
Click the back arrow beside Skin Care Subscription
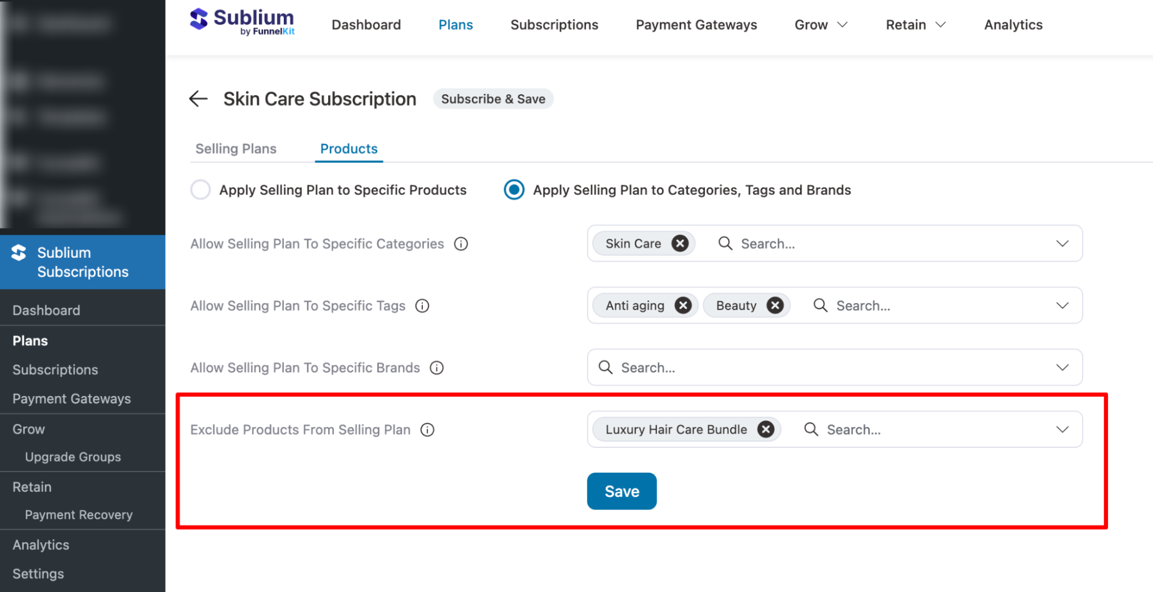[x=198, y=99]
